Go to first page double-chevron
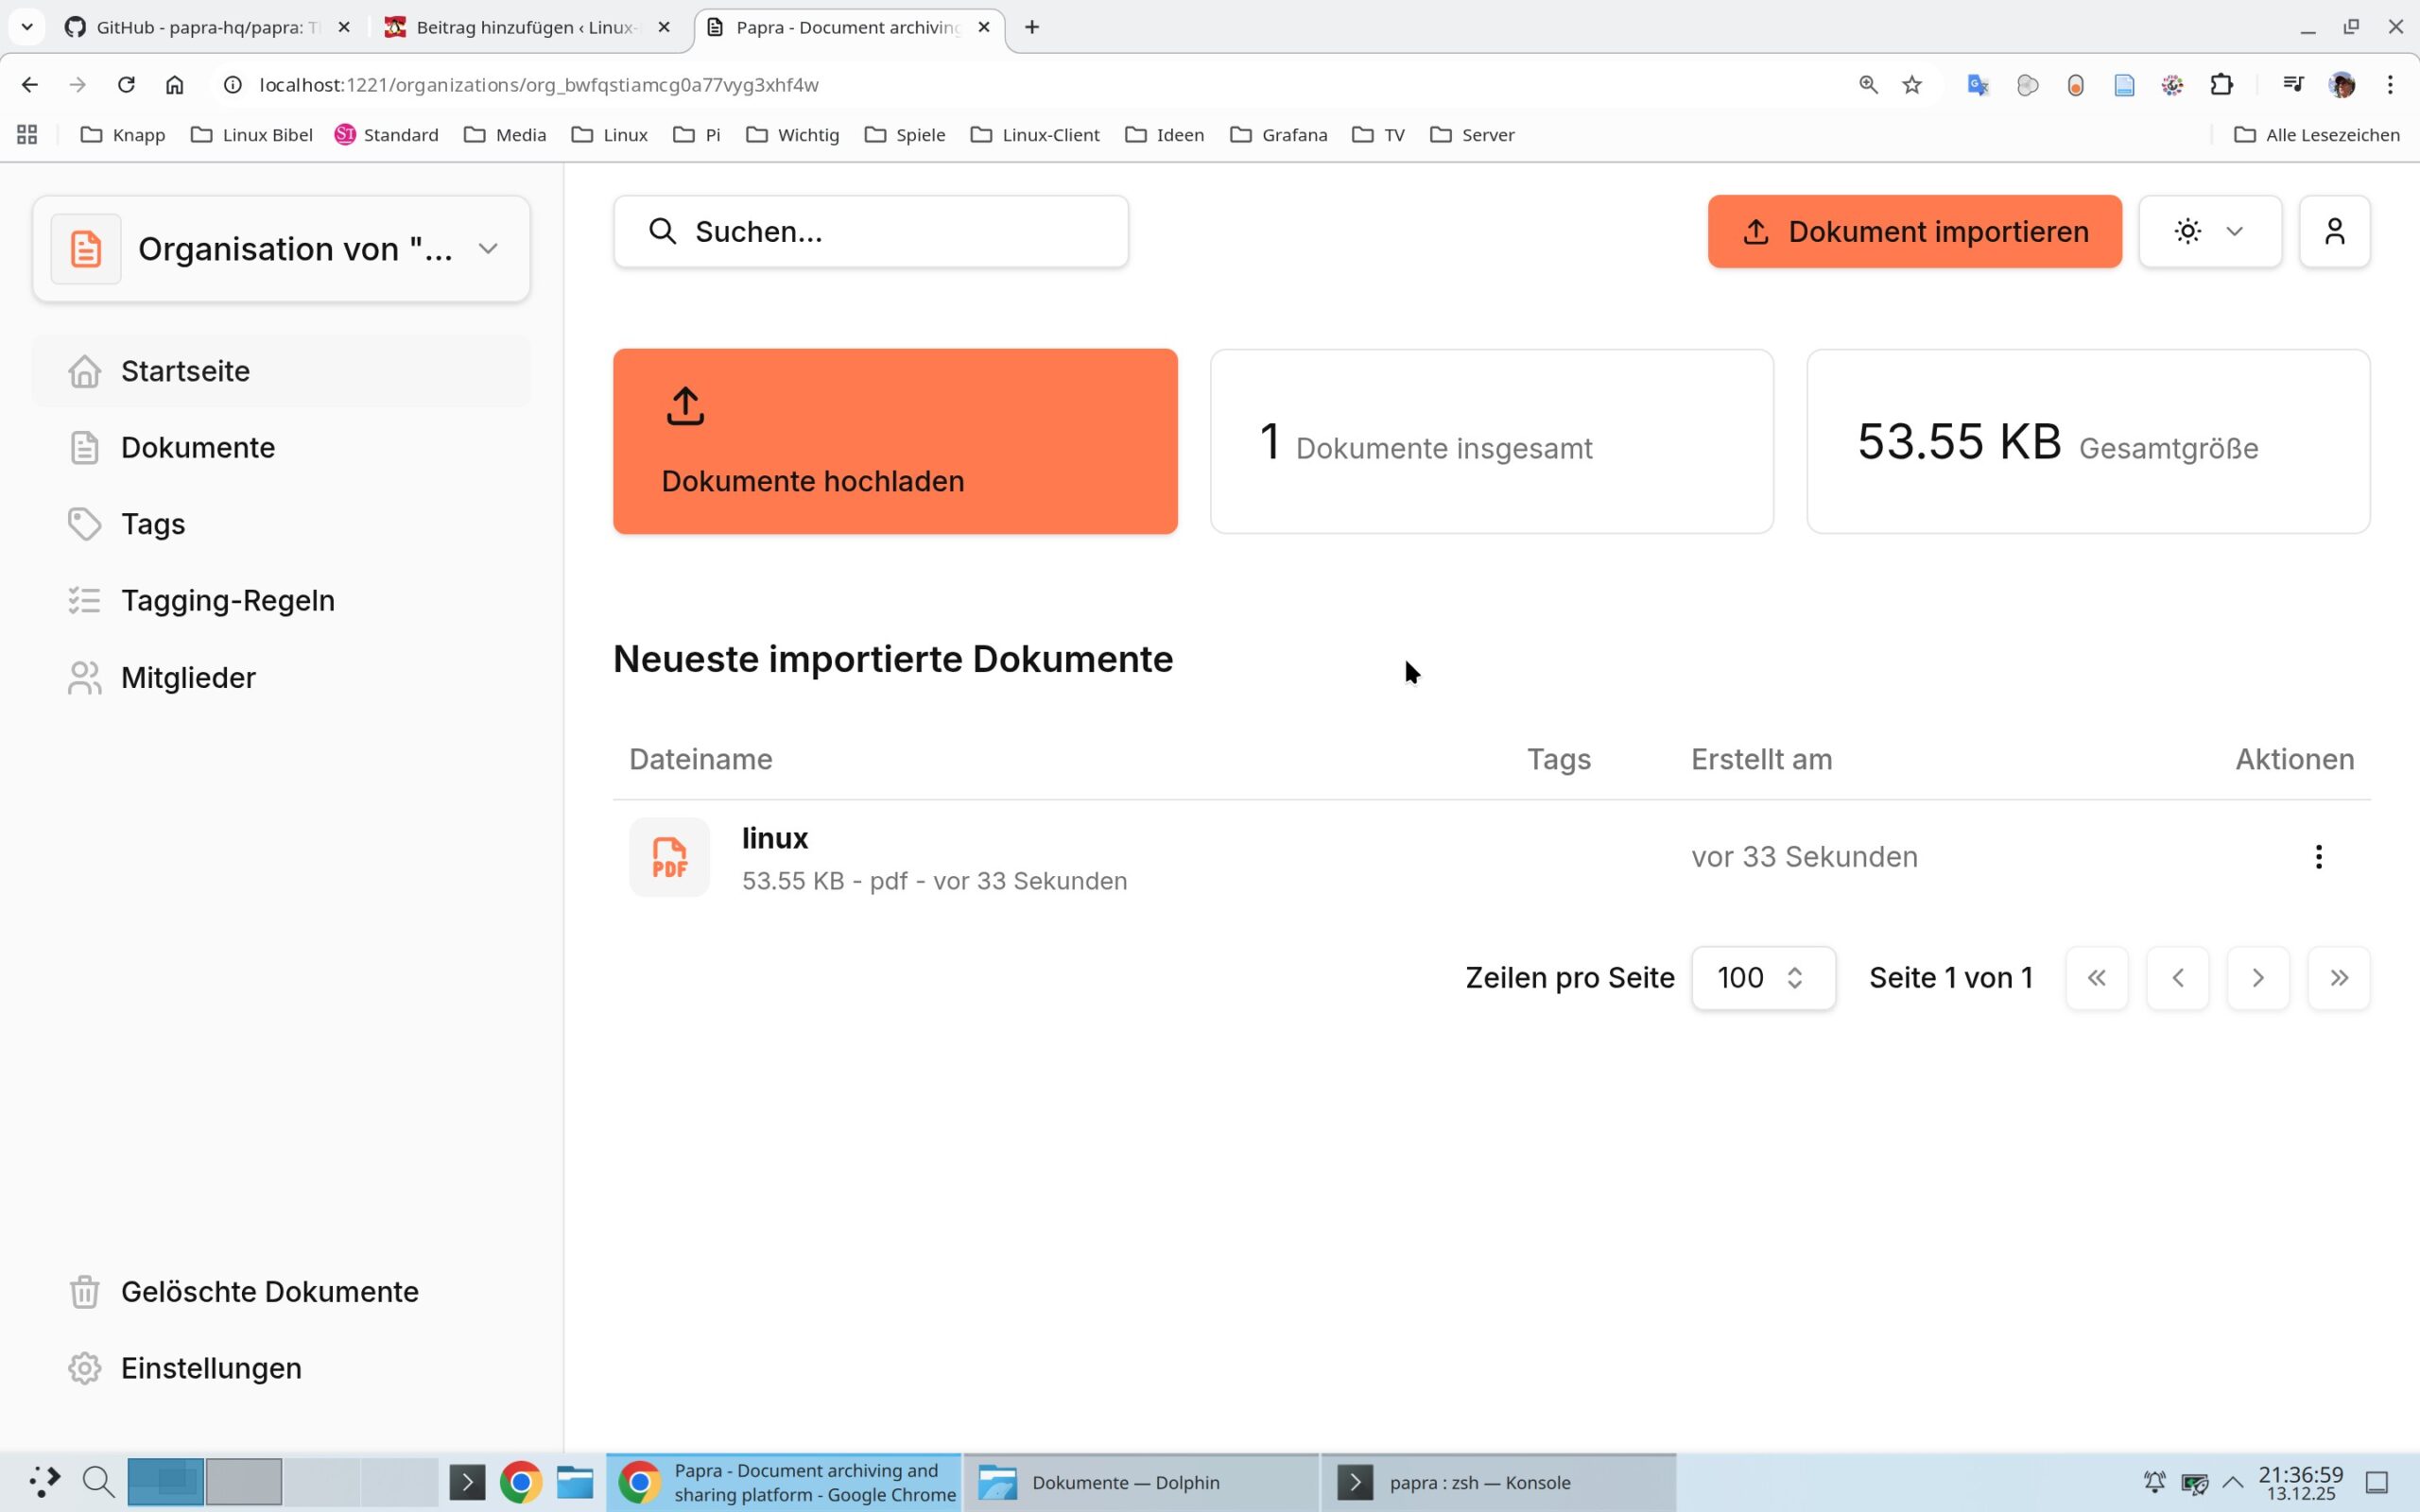Image resolution: width=2420 pixels, height=1512 pixels. (x=2096, y=977)
